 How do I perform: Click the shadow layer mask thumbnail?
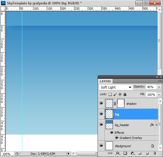[x=121, y=103]
